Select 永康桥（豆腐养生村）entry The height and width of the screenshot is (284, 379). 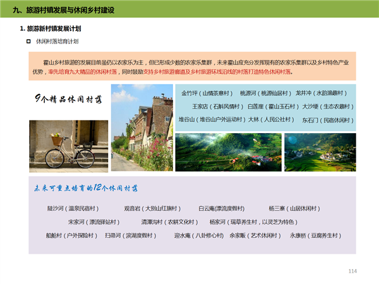coord(315,235)
